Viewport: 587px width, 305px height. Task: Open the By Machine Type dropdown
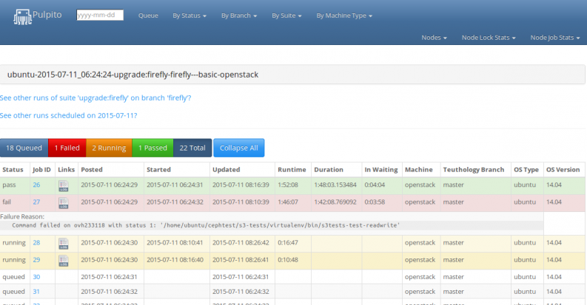(344, 16)
